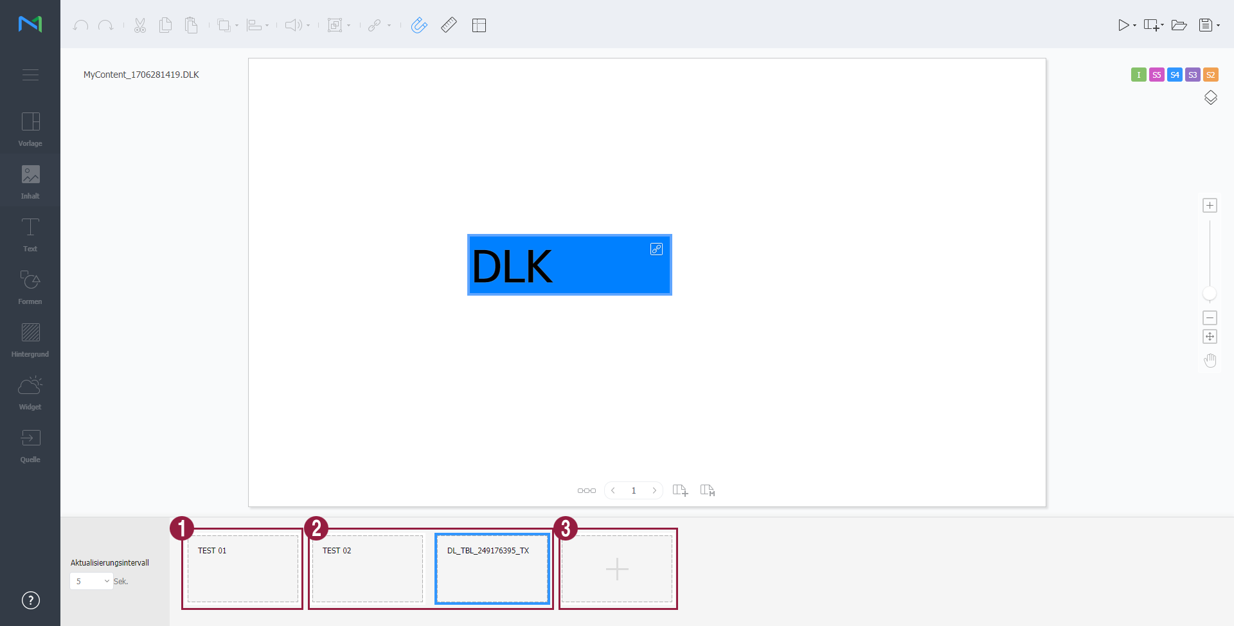The image size is (1234, 626).
Task: Open the Aktualisierungsintervall seconds dropdown
Action: 91,581
